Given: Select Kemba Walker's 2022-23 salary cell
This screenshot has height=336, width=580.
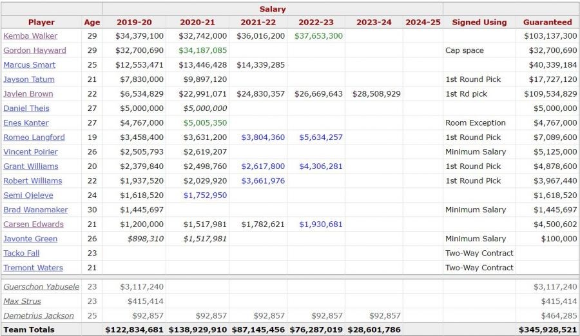Looking at the screenshot, I should click(x=318, y=36).
